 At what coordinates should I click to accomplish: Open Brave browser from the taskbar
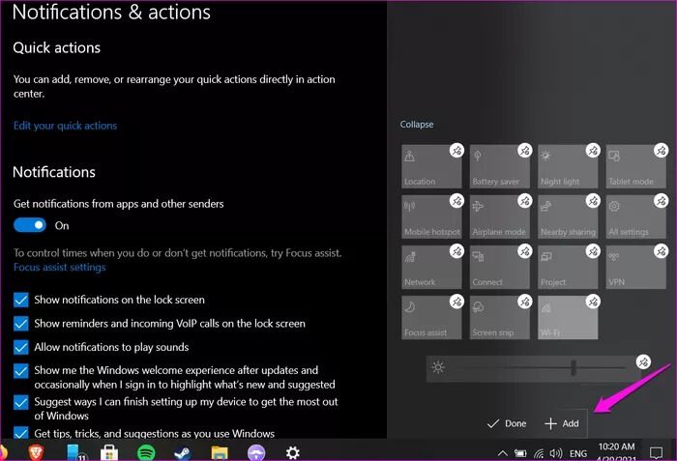[x=37, y=452]
